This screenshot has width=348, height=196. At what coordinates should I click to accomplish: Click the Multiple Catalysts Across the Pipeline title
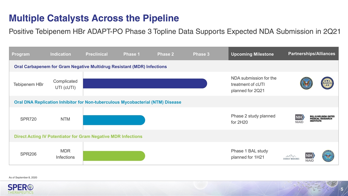point(94,18)
